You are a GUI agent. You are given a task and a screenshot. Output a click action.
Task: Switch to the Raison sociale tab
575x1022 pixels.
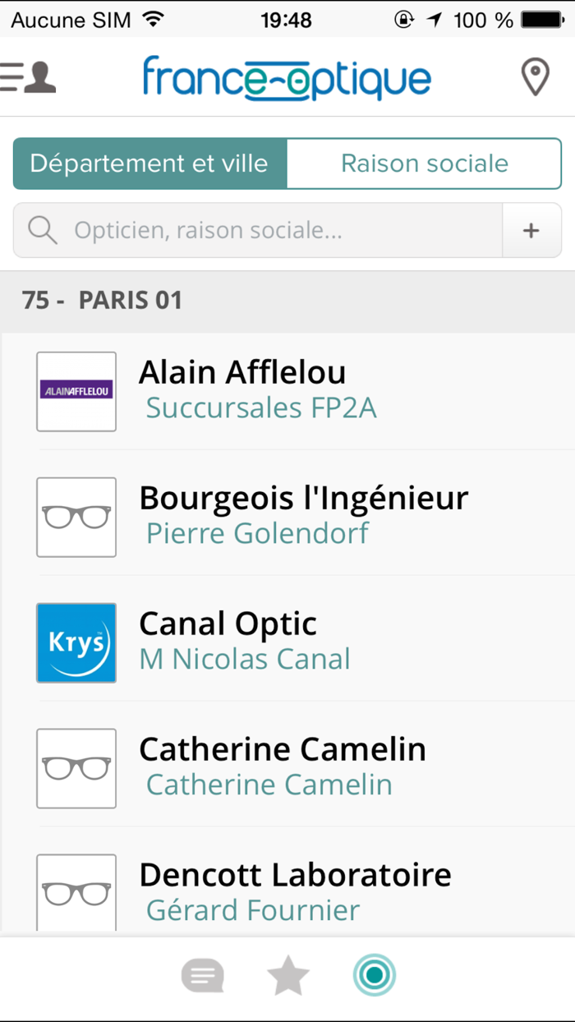[424, 163]
